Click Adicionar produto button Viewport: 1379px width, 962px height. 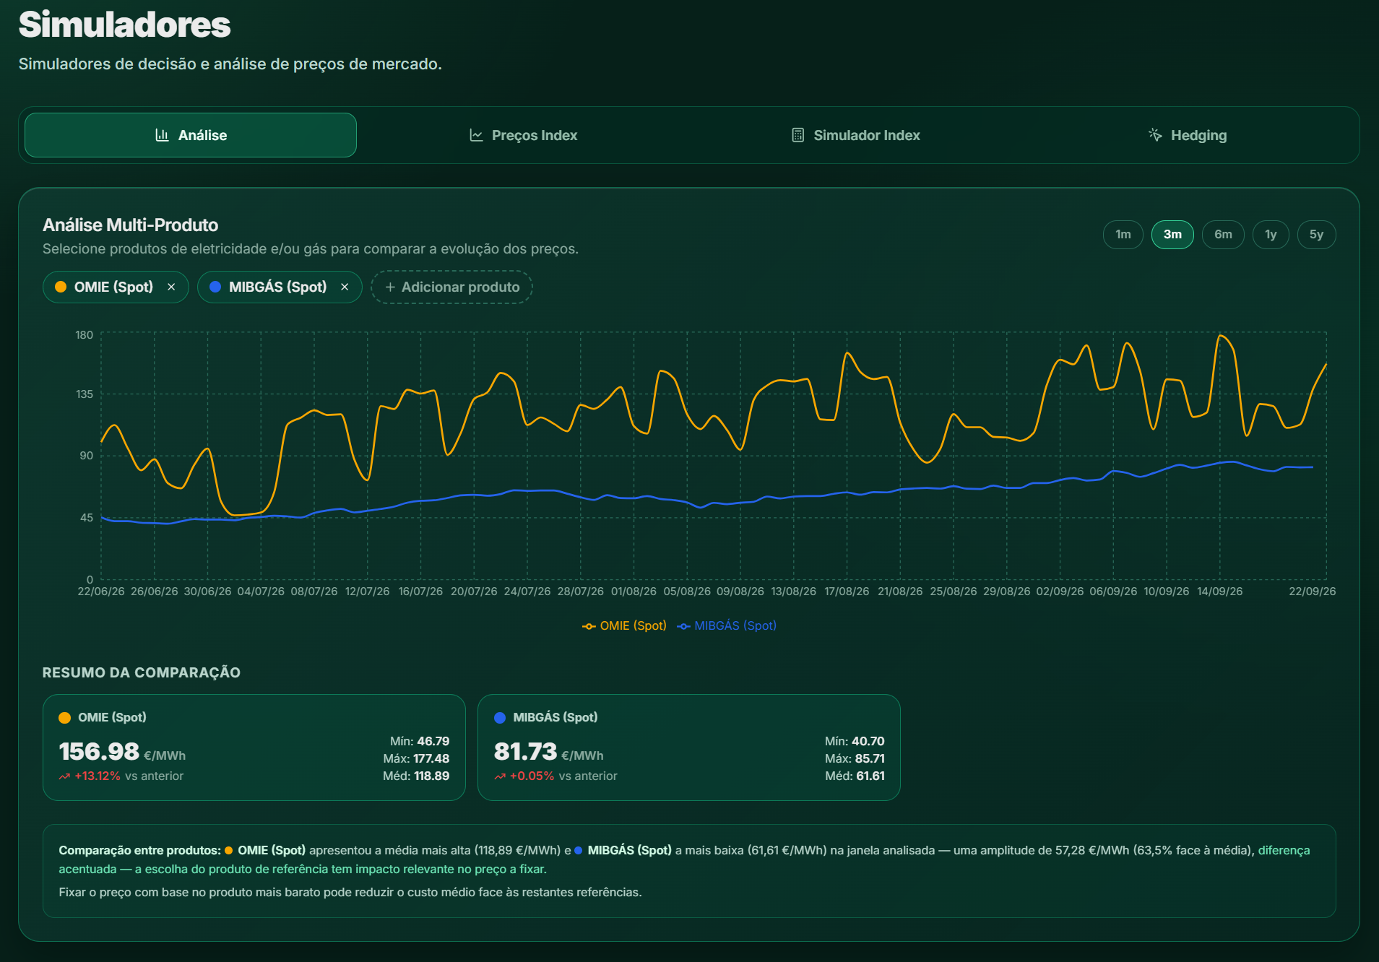pyautogui.click(x=451, y=287)
